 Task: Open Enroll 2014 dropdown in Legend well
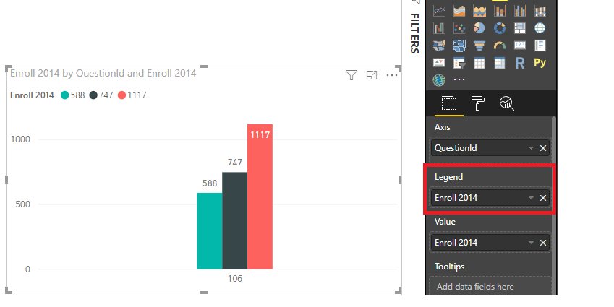coord(531,198)
